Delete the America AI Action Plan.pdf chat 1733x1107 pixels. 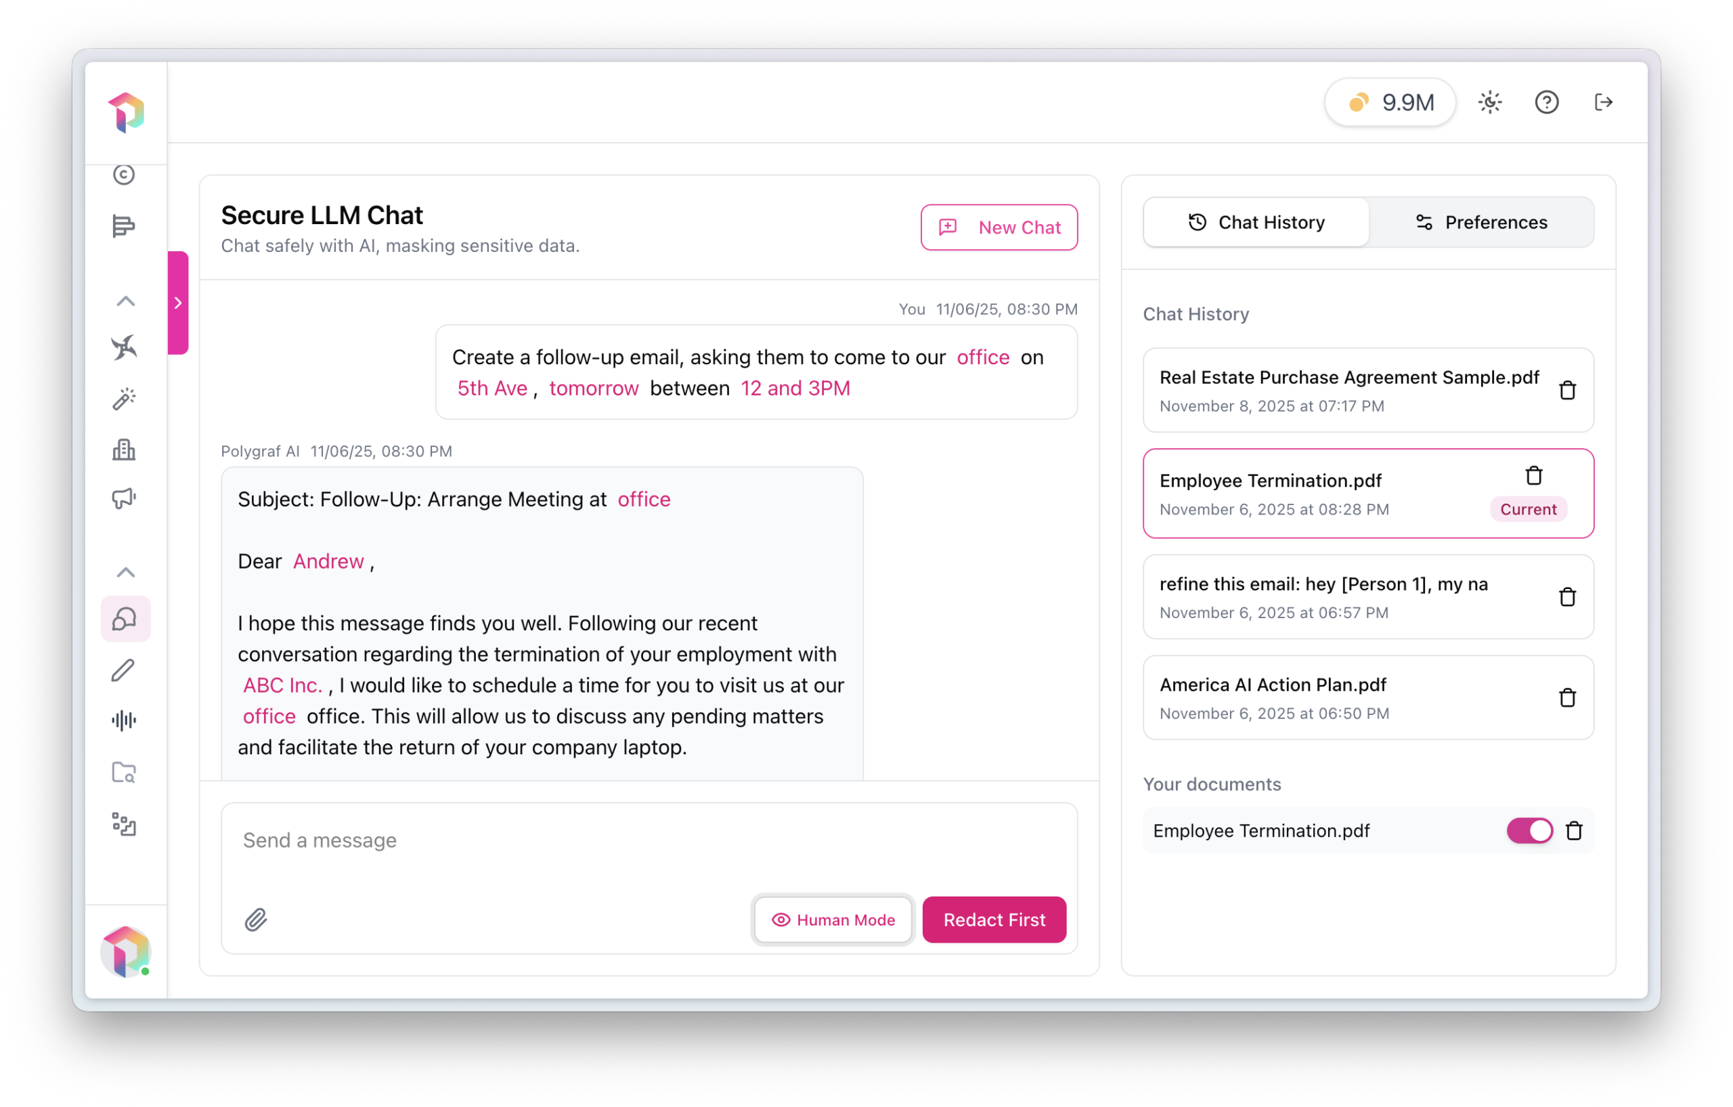point(1566,697)
